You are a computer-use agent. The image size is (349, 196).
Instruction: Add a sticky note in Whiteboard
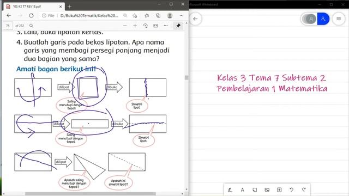pos(255,190)
